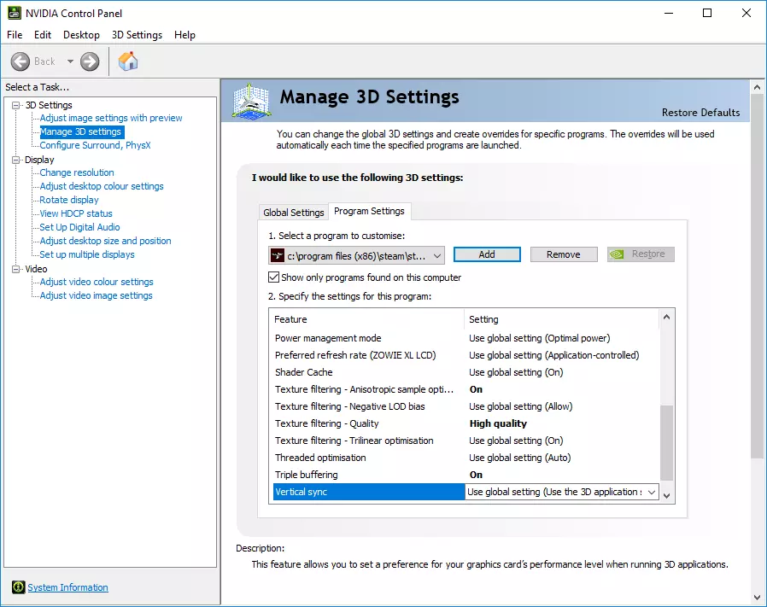Open the program selection dropdown

click(357, 255)
